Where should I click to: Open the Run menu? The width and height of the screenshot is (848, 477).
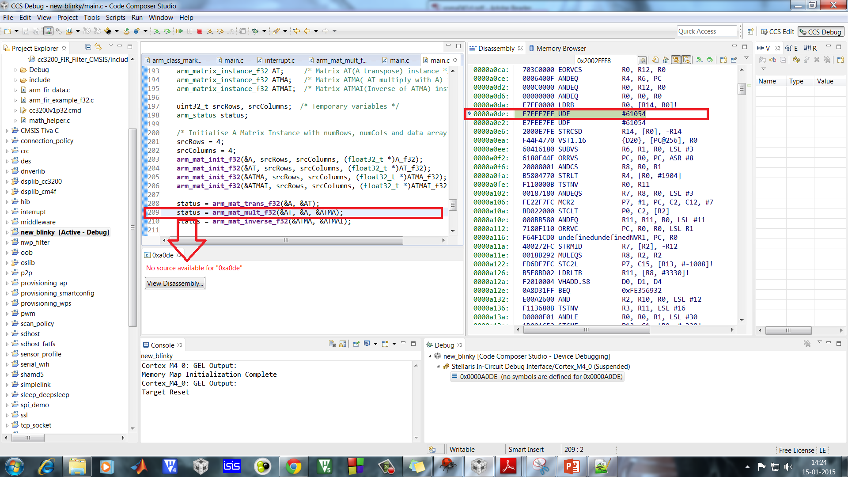point(137,18)
